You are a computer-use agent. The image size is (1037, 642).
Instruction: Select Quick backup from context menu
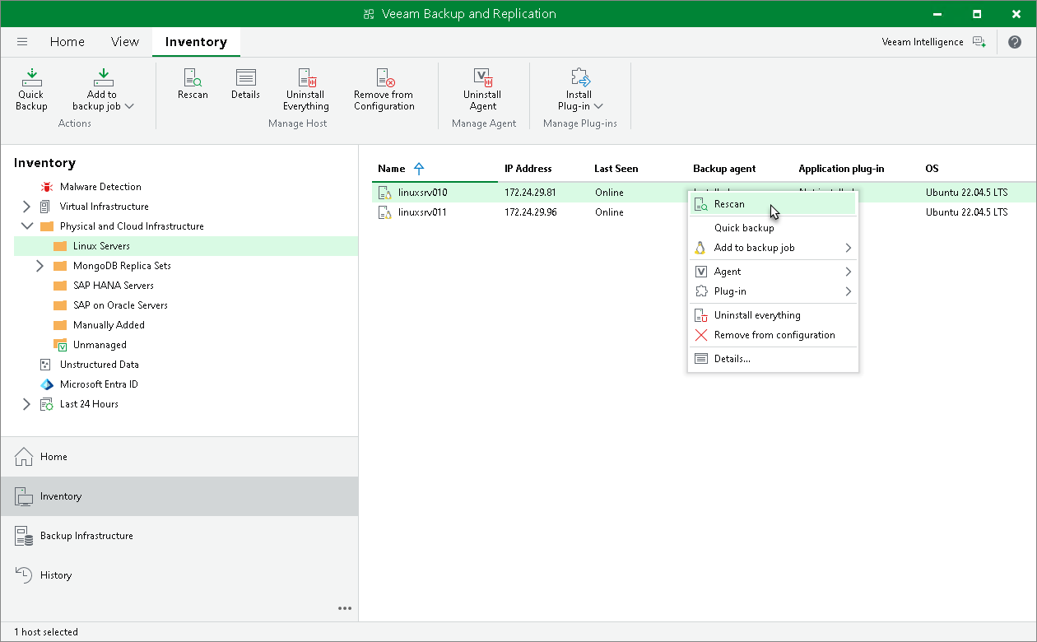click(743, 228)
